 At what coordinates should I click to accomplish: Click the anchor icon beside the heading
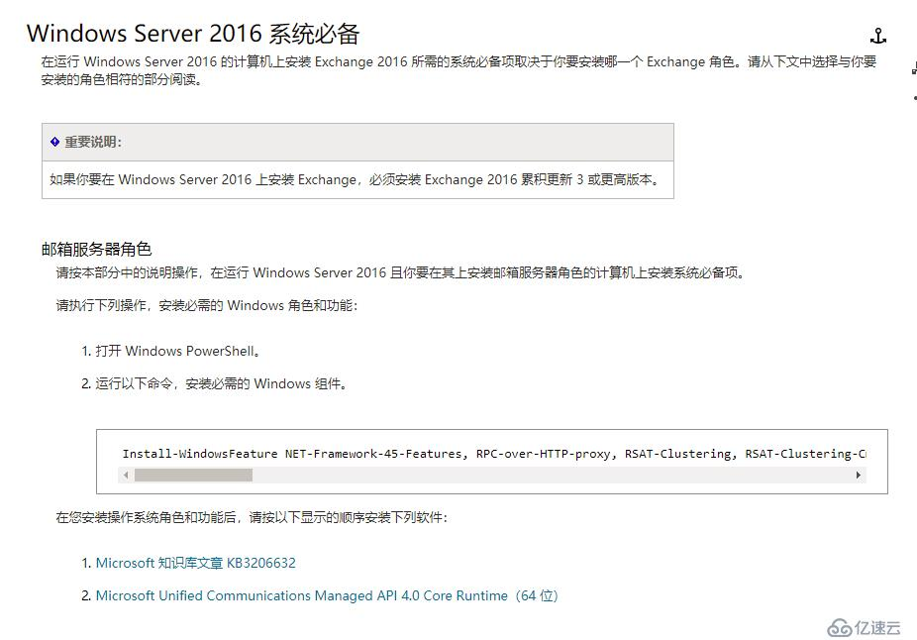(x=877, y=37)
